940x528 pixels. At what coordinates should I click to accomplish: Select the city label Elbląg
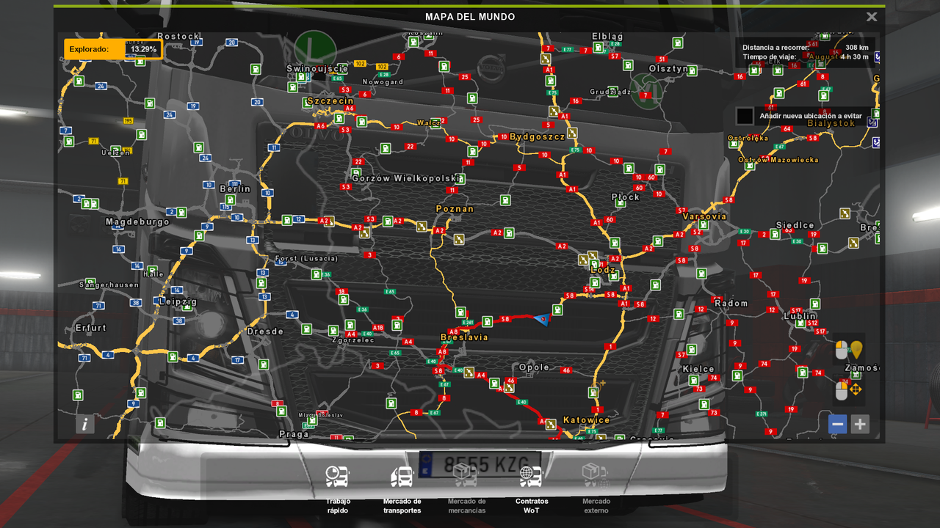(x=607, y=37)
